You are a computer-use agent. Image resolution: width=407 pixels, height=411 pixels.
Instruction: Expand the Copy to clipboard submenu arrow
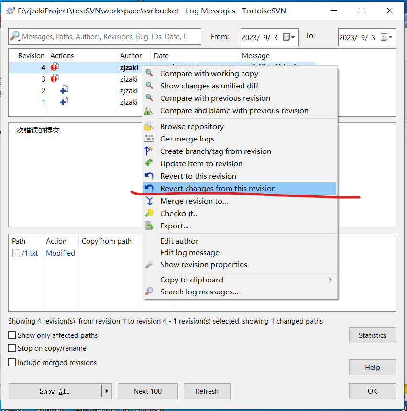pyautogui.click(x=330, y=280)
